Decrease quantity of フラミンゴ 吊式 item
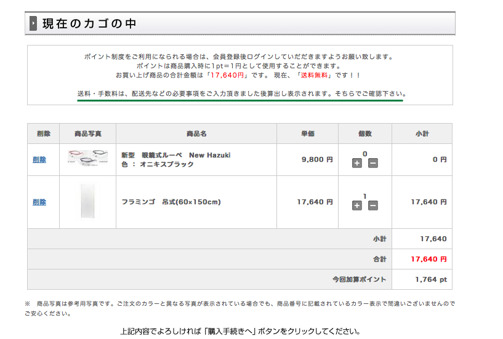Viewport: 503px width, 339px height. point(372,205)
